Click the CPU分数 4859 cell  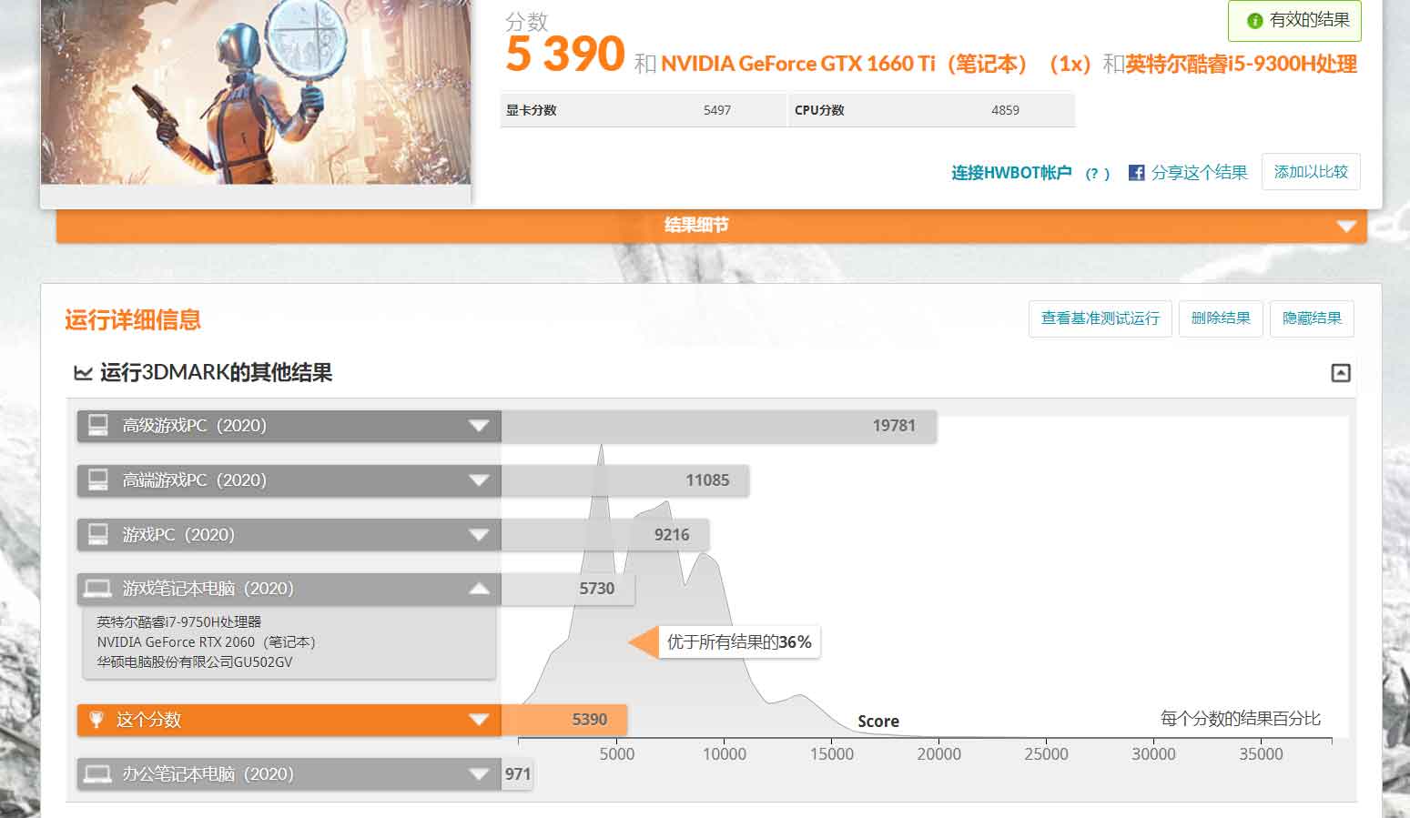coord(931,110)
